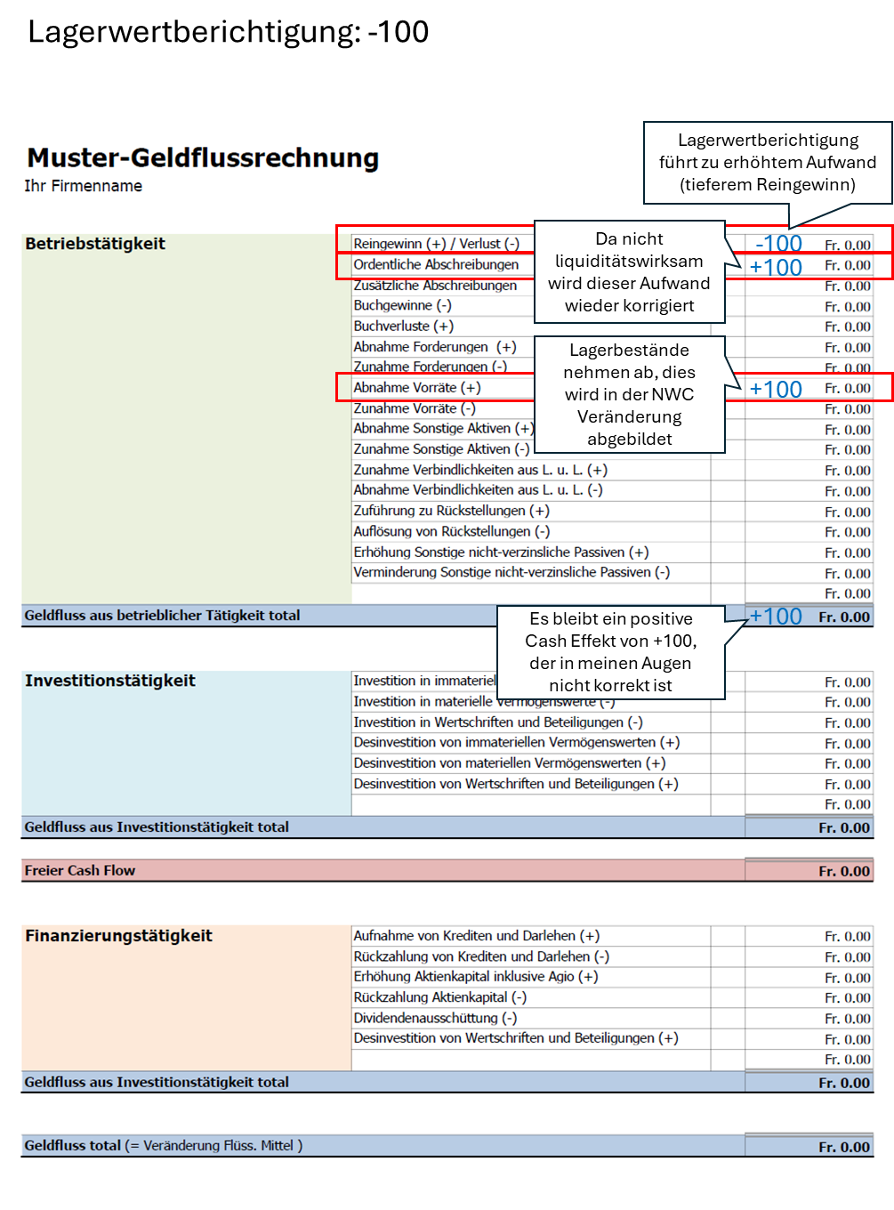Click "Desinvestition von immateriellen Vermögenswerten (+)"
The width and height of the screenshot is (894, 1210).
(517, 742)
